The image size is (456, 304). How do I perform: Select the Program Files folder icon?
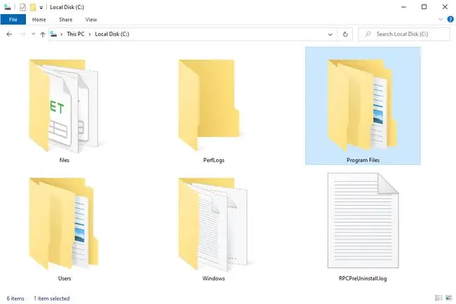pos(363,105)
